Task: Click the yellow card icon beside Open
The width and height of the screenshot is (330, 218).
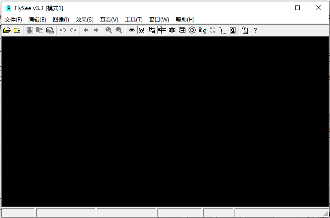Action: 17,30
